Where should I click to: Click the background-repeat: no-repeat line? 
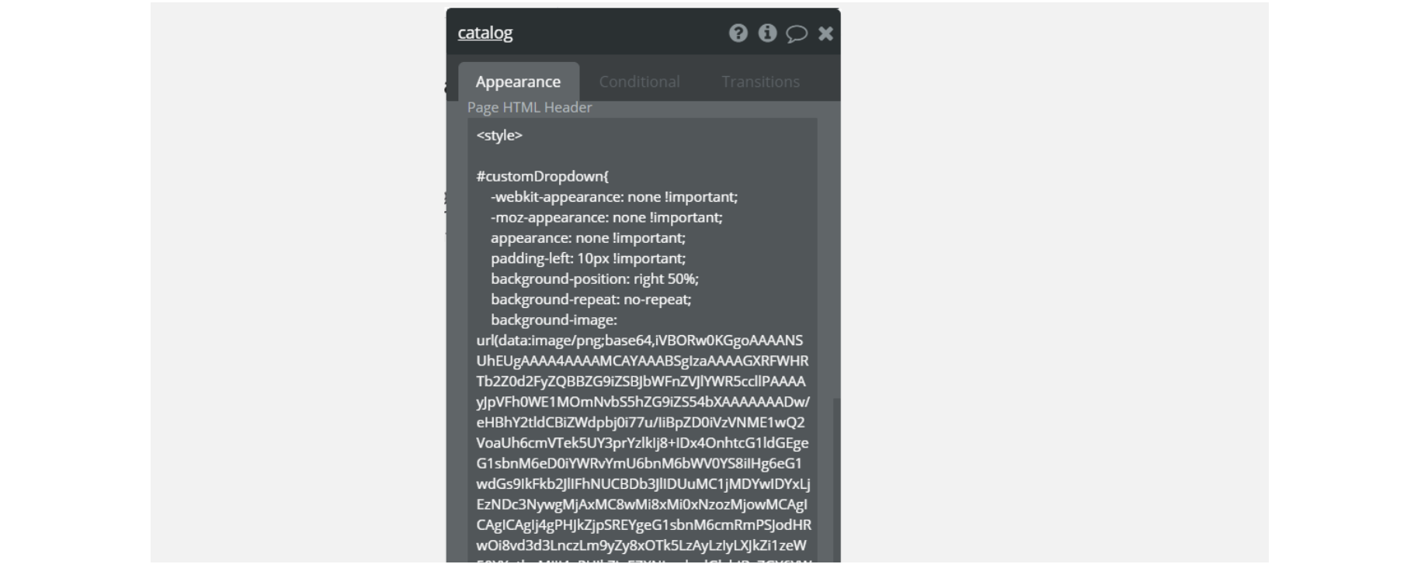coord(590,299)
